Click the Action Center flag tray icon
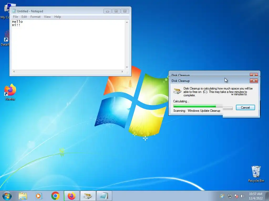Viewport: 269px width, 201px height. (236, 196)
